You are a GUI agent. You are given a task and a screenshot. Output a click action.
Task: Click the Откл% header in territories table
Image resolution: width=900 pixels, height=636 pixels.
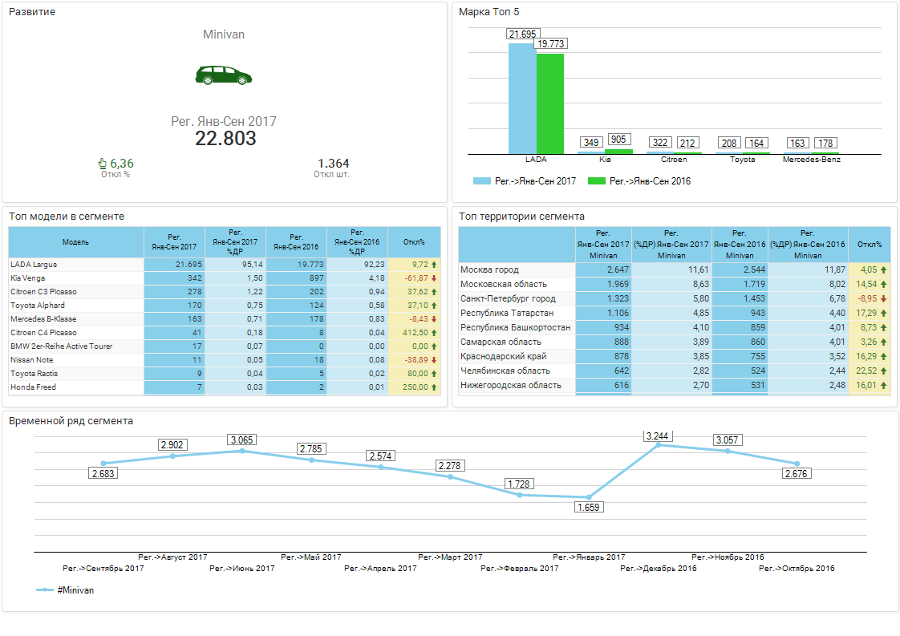point(869,245)
